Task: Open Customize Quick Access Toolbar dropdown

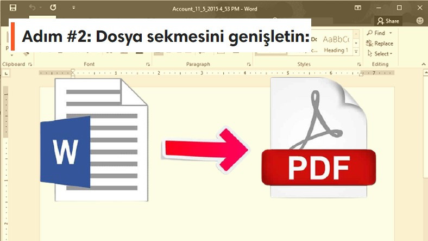Action: pos(73,8)
